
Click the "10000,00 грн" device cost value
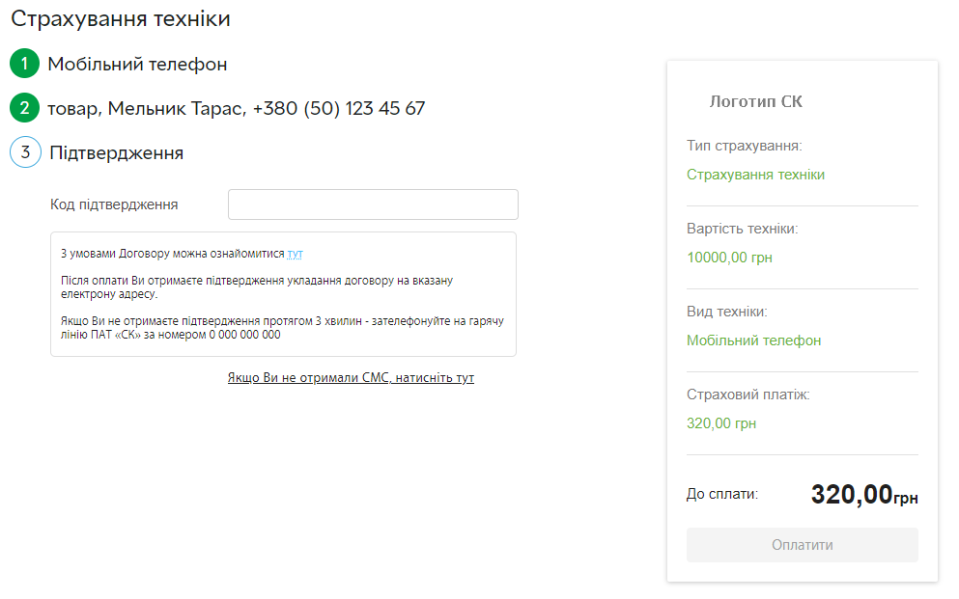click(x=729, y=258)
